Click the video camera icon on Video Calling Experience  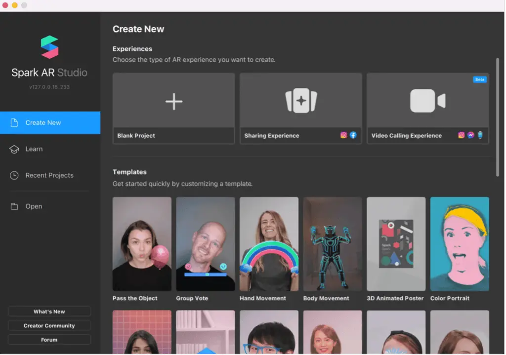pos(427,100)
